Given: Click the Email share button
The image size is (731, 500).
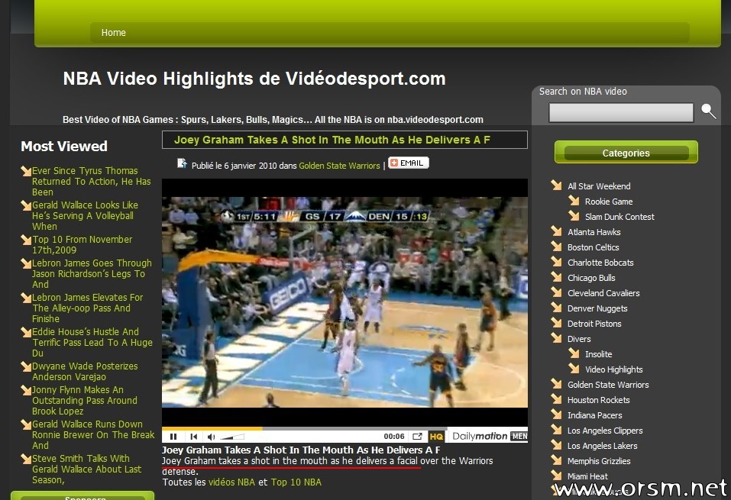Looking at the screenshot, I should point(409,163).
